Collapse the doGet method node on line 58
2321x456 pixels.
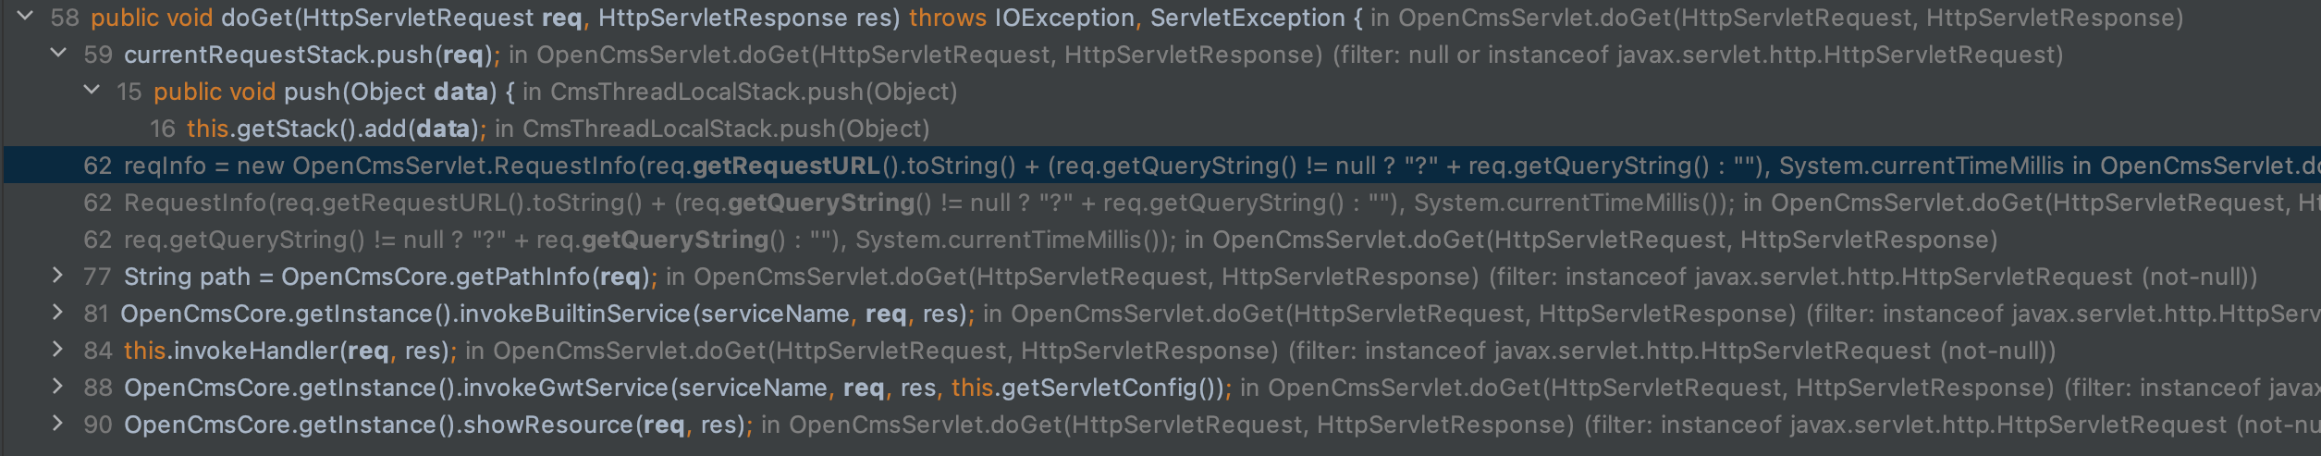tap(26, 16)
